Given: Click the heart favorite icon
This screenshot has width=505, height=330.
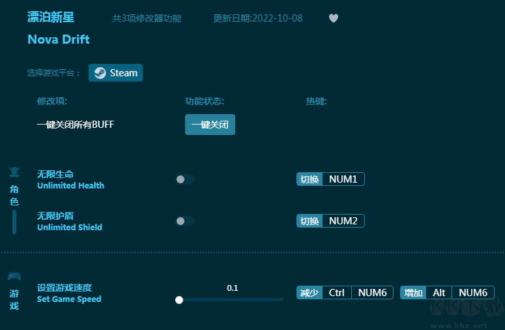Looking at the screenshot, I should point(333,18).
